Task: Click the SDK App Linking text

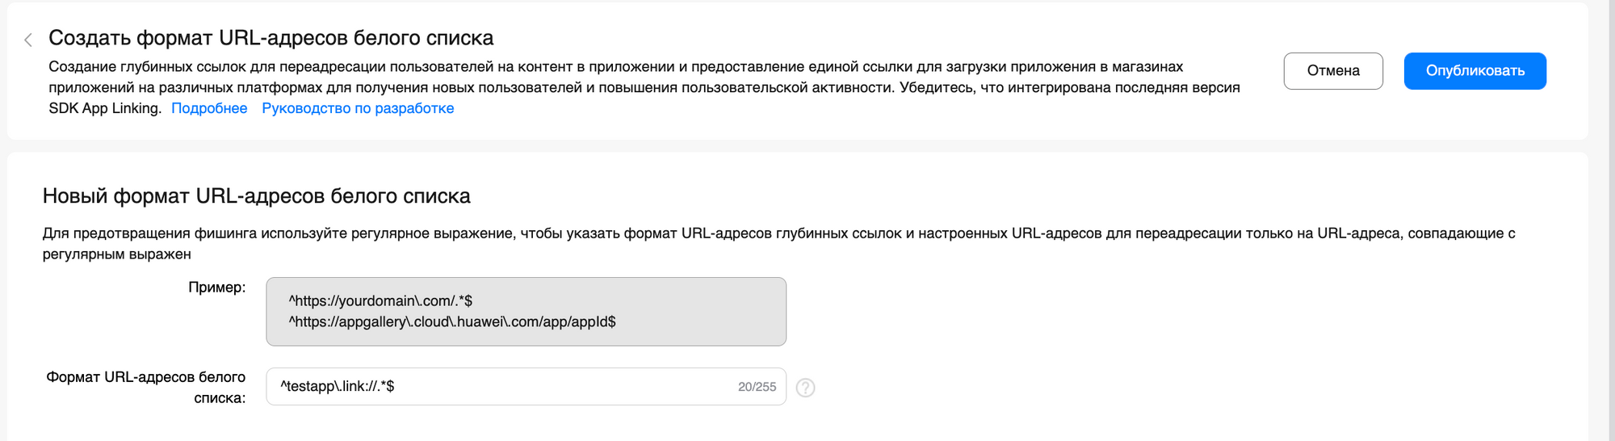Action: coord(105,108)
